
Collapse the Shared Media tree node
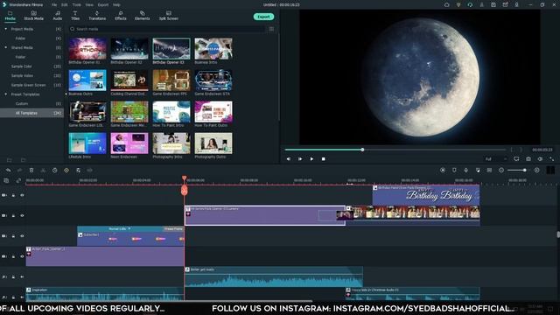pos(6,47)
